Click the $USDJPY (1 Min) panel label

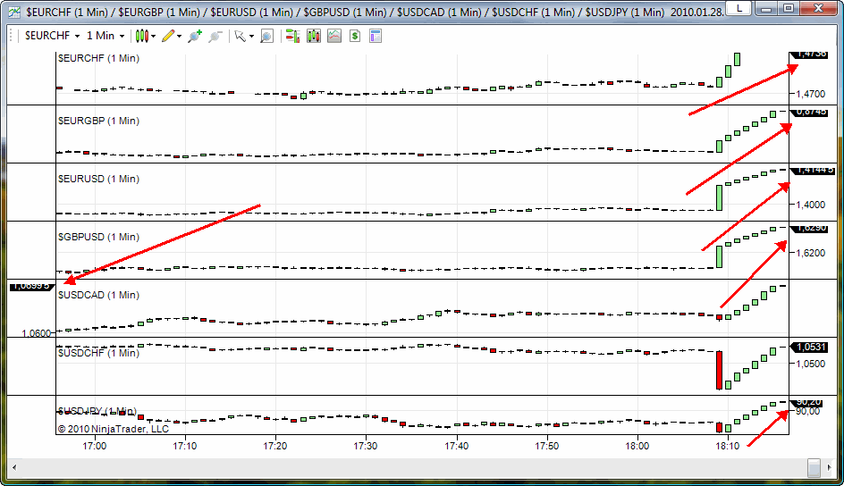[97, 411]
